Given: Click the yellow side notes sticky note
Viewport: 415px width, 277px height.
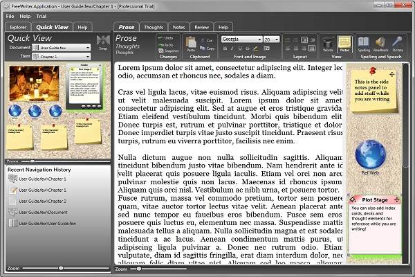Looking at the screenshot, I should [x=373, y=91].
